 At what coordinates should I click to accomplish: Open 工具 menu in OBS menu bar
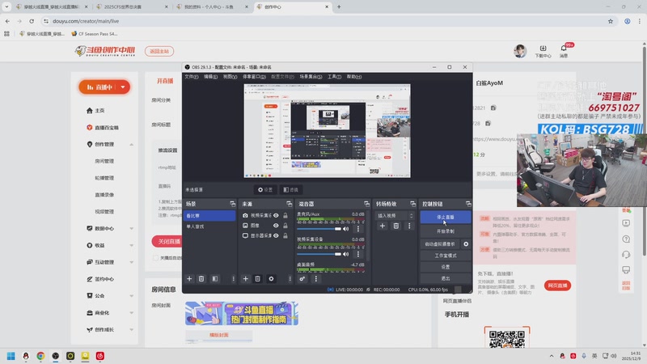pyautogui.click(x=334, y=77)
